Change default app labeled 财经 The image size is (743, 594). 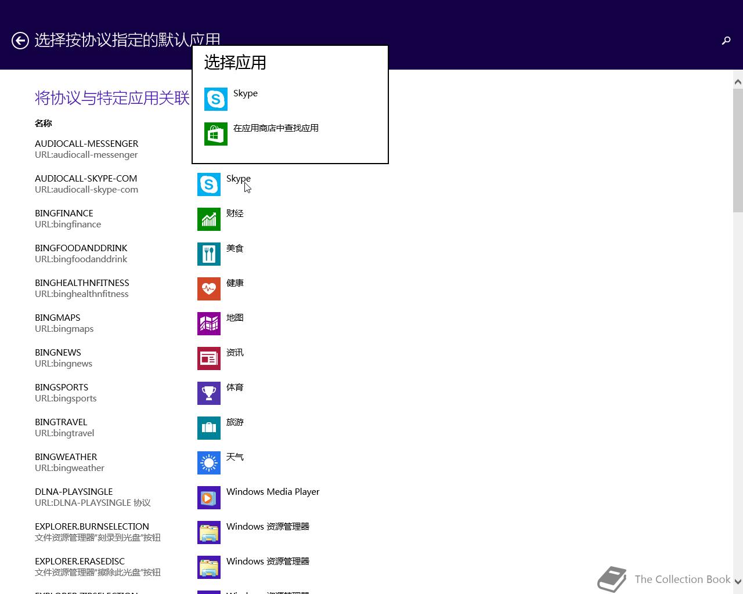click(235, 213)
